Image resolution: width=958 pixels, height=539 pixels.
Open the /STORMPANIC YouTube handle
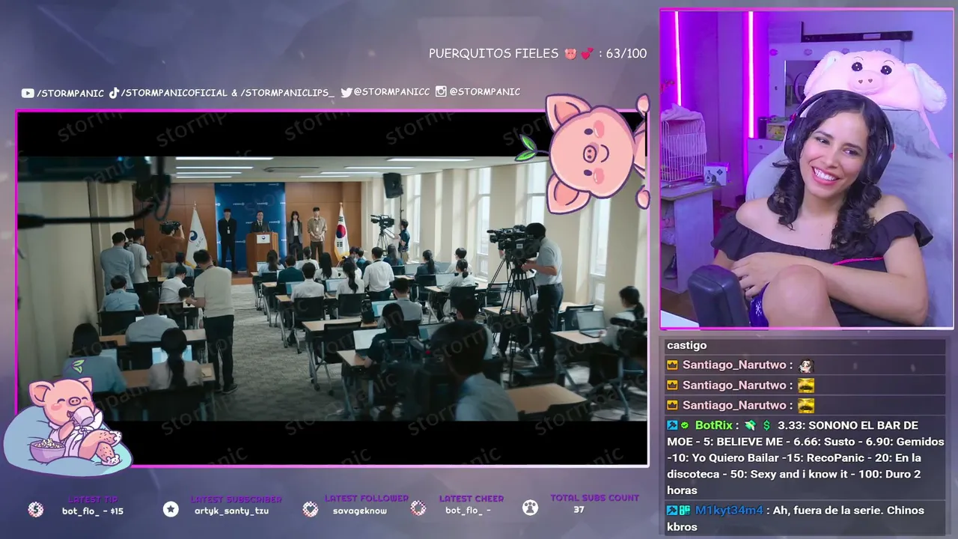click(70, 93)
